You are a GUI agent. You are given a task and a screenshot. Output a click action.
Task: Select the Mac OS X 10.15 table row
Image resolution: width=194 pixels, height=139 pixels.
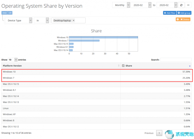96,84
